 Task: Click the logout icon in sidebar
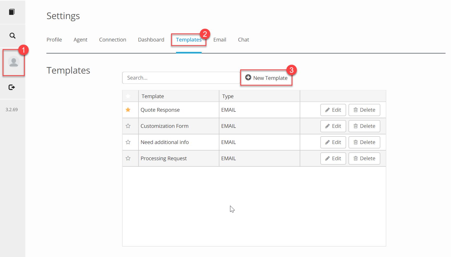pyautogui.click(x=12, y=87)
